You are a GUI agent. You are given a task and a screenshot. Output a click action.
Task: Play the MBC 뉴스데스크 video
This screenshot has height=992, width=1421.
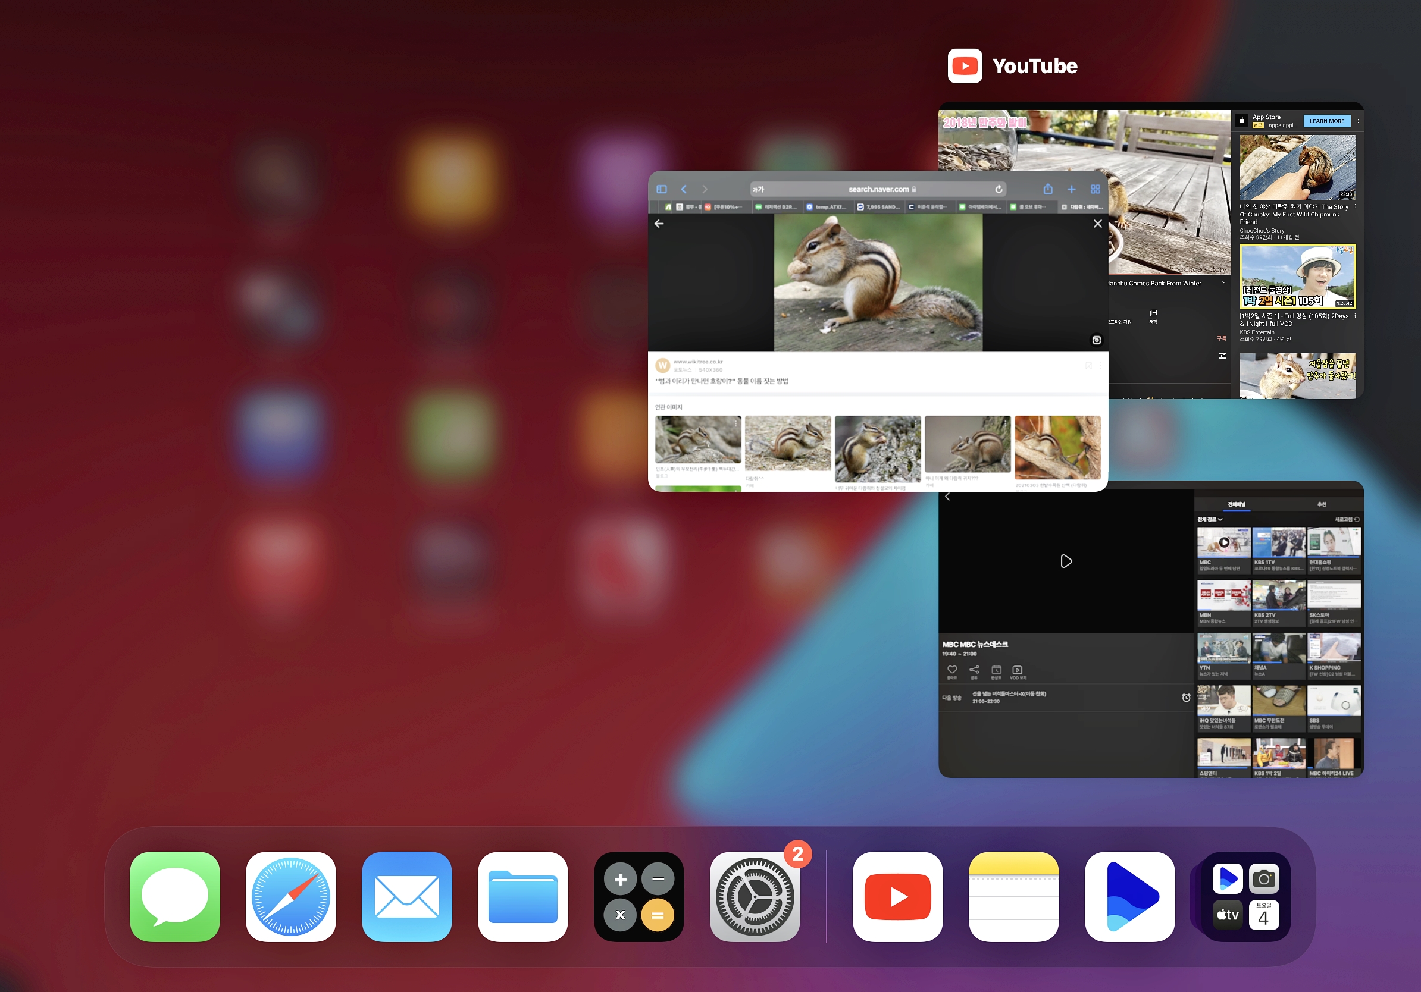coord(1066,561)
